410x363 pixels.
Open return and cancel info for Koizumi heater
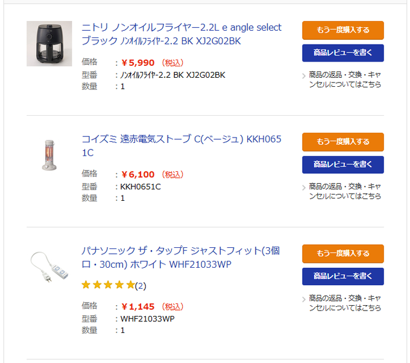[345, 191]
